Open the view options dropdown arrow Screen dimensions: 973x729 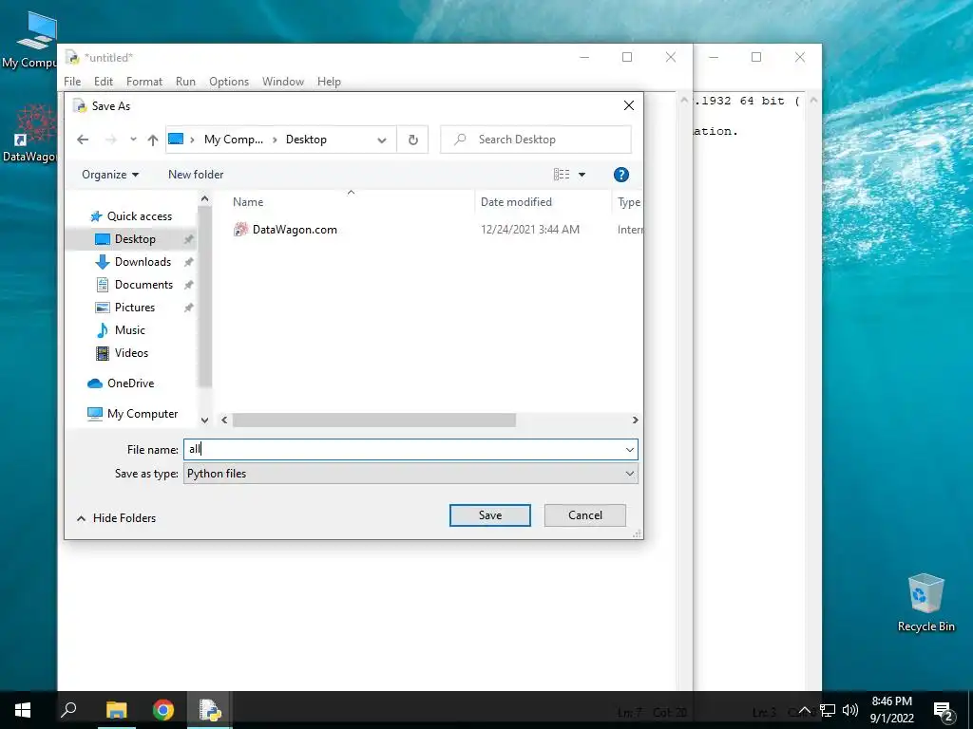pos(582,175)
